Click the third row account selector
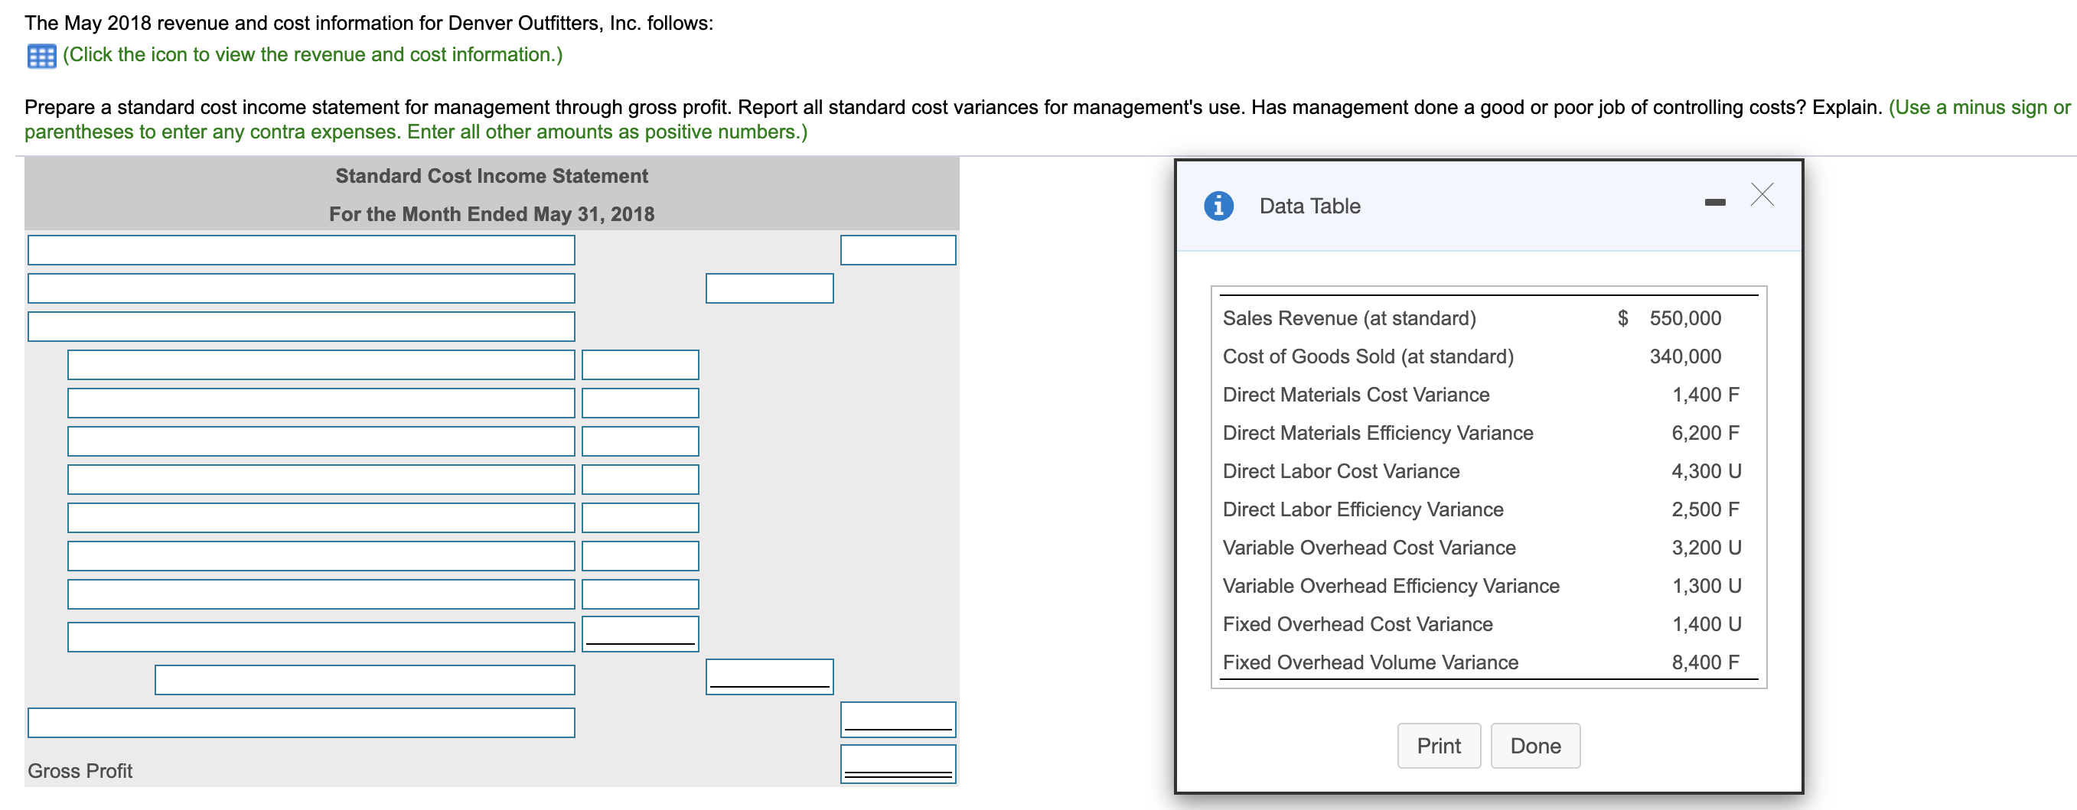2077x810 pixels. (301, 326)
